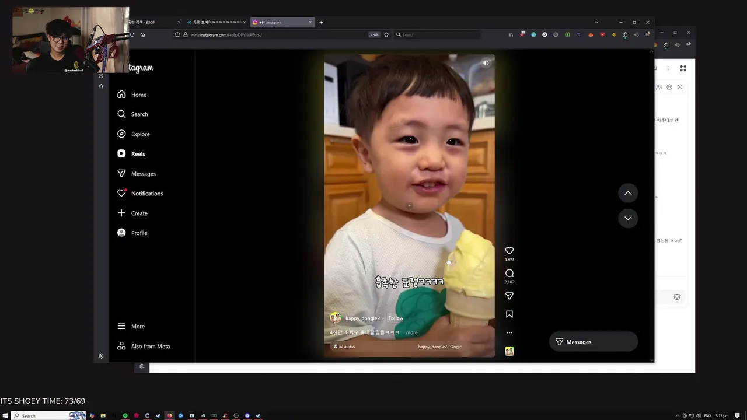Screen dimensions: 747x420
Task: Open Profile from Instagram sidebar
Action: pos(132,233)
